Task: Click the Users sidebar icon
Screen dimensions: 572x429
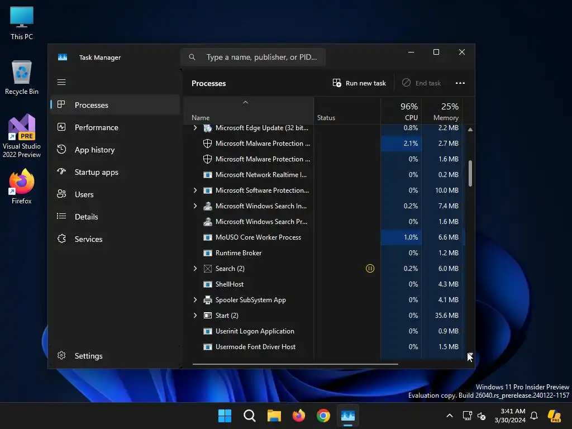Action: pyautogui.click(x=61, y=194)
